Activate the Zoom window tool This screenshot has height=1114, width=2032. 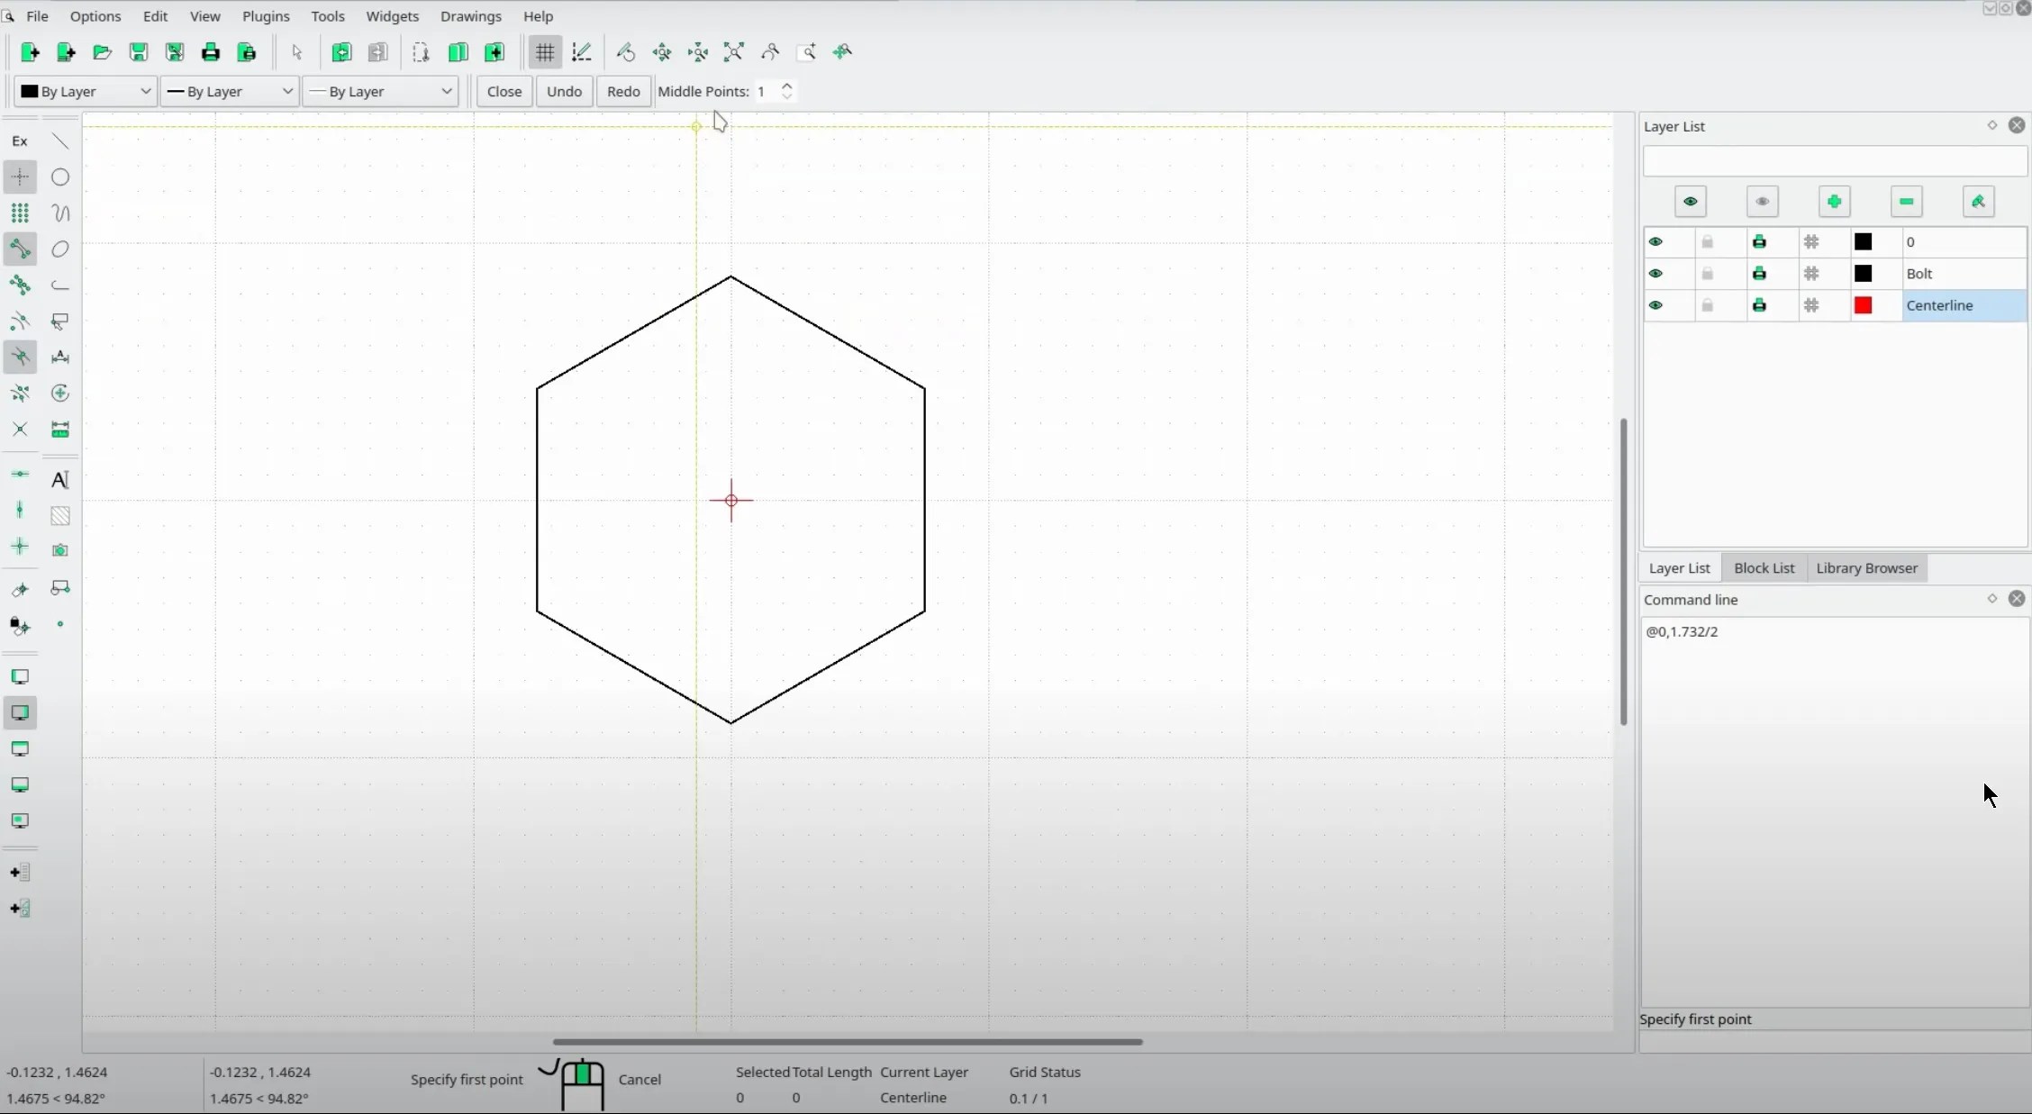tap(807, 52)
